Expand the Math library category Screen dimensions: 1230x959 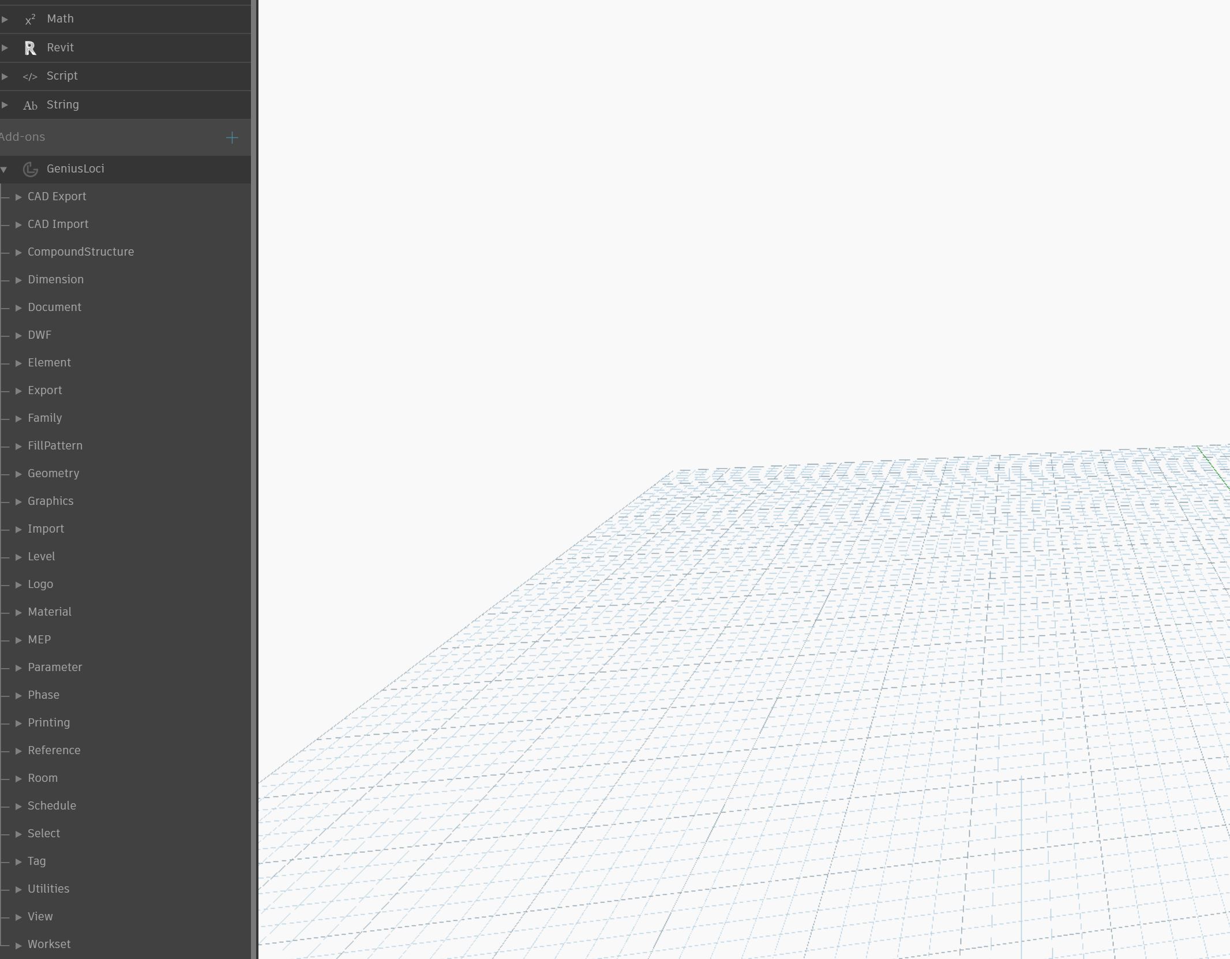pos(5,19)
